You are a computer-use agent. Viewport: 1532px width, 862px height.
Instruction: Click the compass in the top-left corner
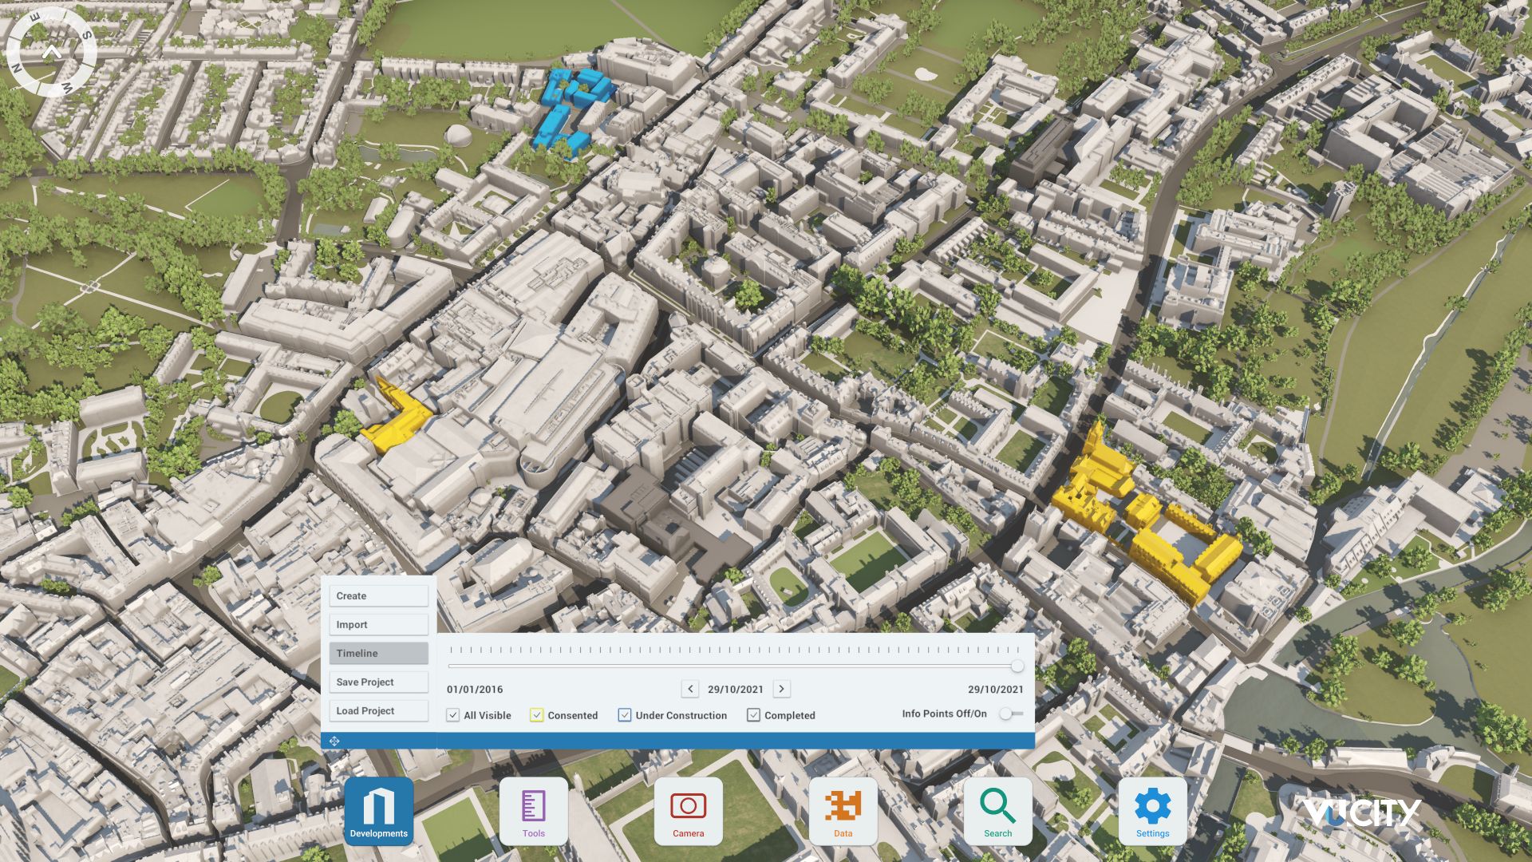51,51
